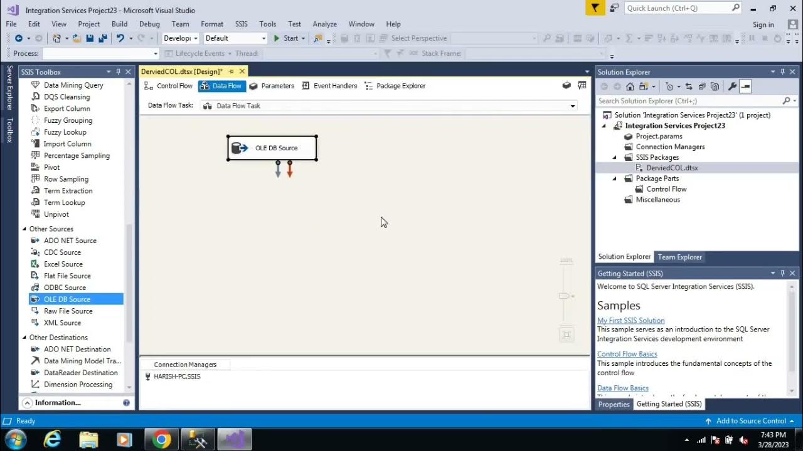The image size is (803, 451).
Task: Select Pivot in the SSIS Toolbox
Action: click(x=52, y=167)
